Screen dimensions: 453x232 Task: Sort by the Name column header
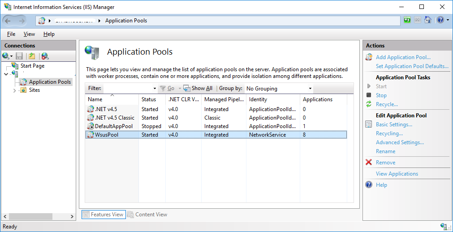point(112,99)
